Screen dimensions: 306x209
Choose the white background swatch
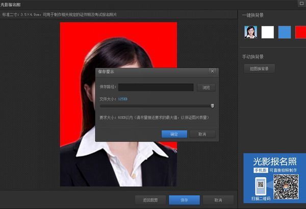point(268,32)
